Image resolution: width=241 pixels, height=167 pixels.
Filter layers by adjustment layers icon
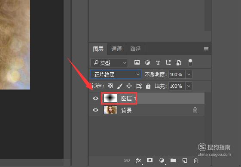[147, 63]
